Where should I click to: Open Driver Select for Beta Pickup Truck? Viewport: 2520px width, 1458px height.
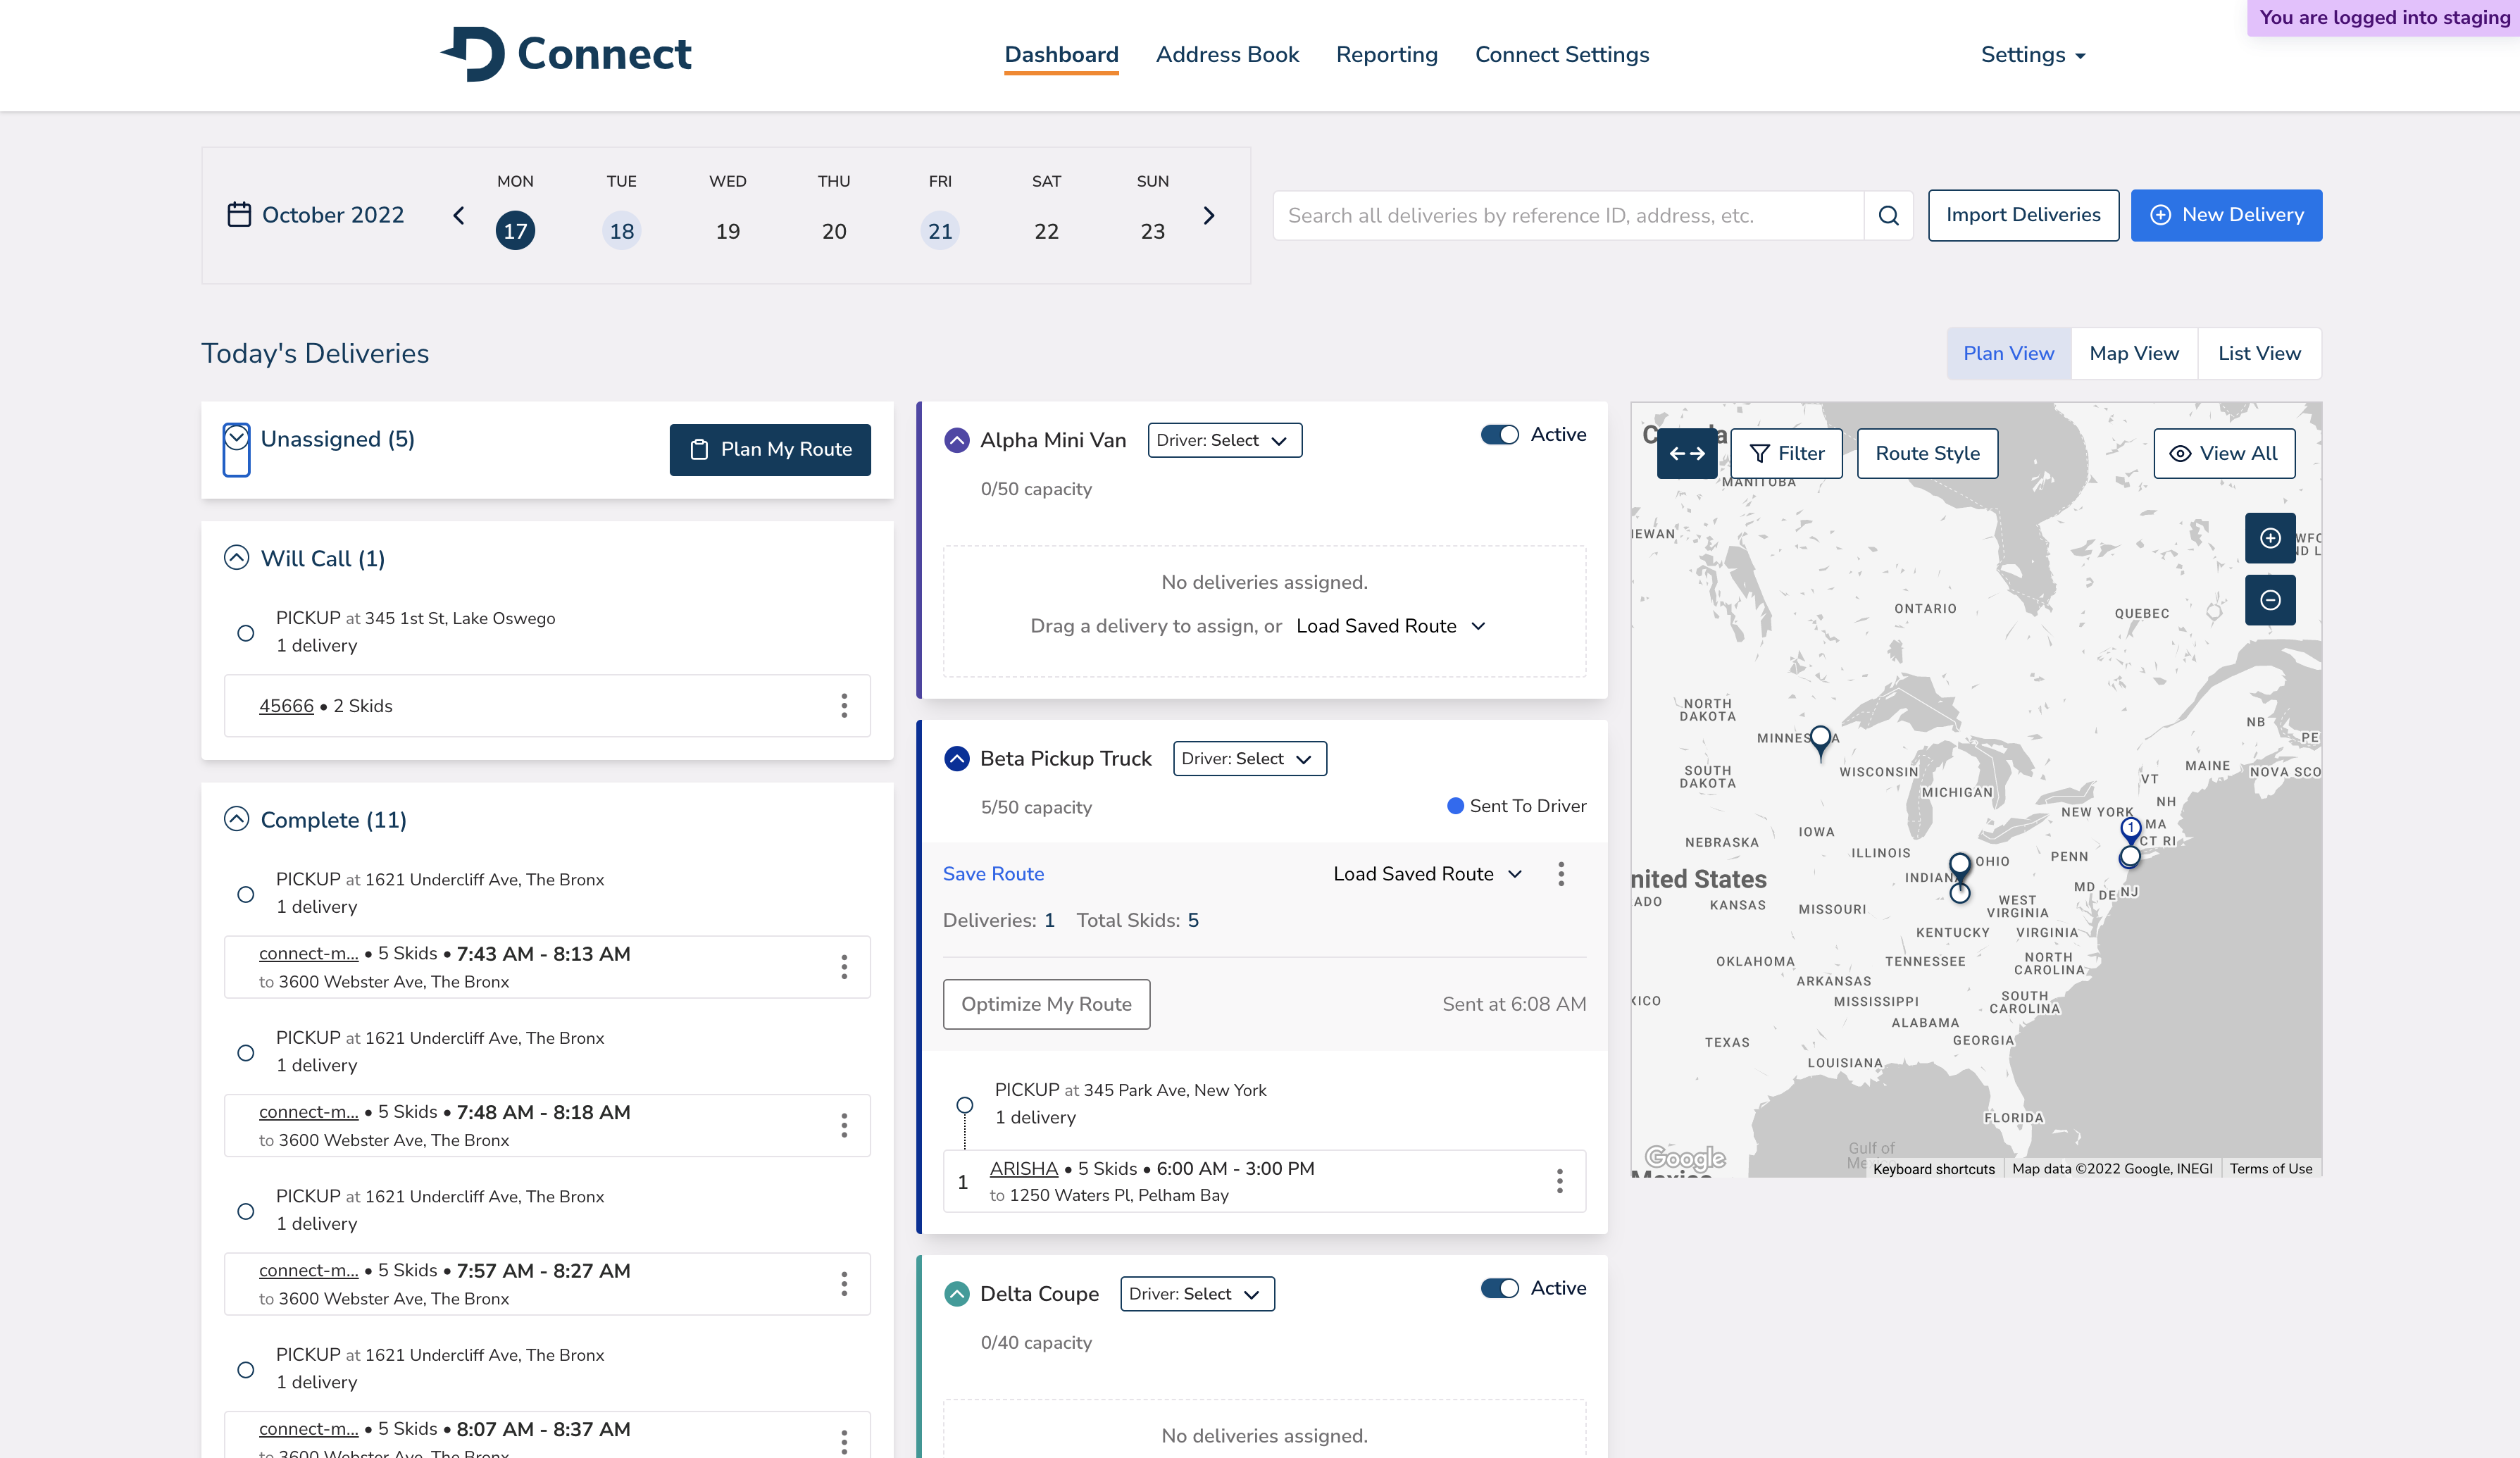[1249, 758]
